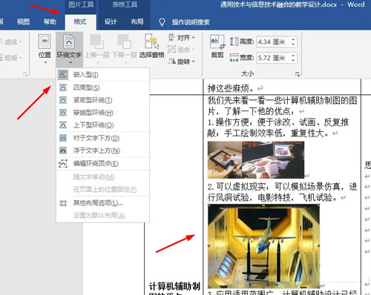Click the 宽度 width input field
371x295 pixels.
274,58
